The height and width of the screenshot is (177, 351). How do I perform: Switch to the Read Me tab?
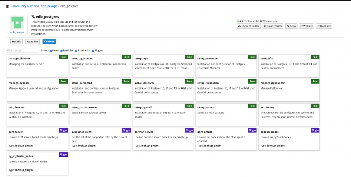(x=33, y=42)
